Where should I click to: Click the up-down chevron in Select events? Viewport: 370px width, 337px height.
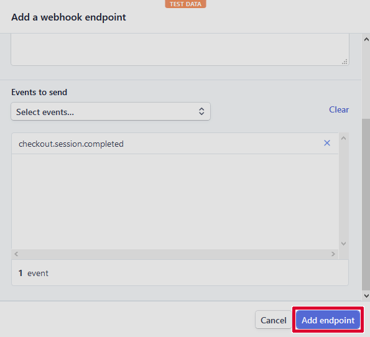(201, 111)
